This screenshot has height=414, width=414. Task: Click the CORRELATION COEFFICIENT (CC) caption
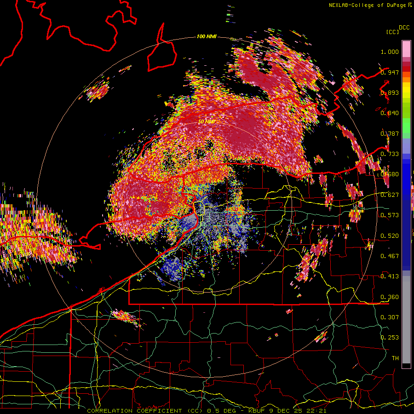[x=144, y=411]
